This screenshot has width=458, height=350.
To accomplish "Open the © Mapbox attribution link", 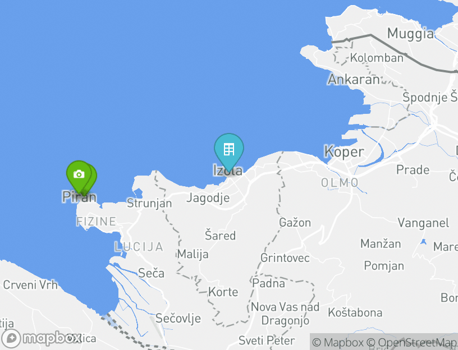I will point(338,342).
